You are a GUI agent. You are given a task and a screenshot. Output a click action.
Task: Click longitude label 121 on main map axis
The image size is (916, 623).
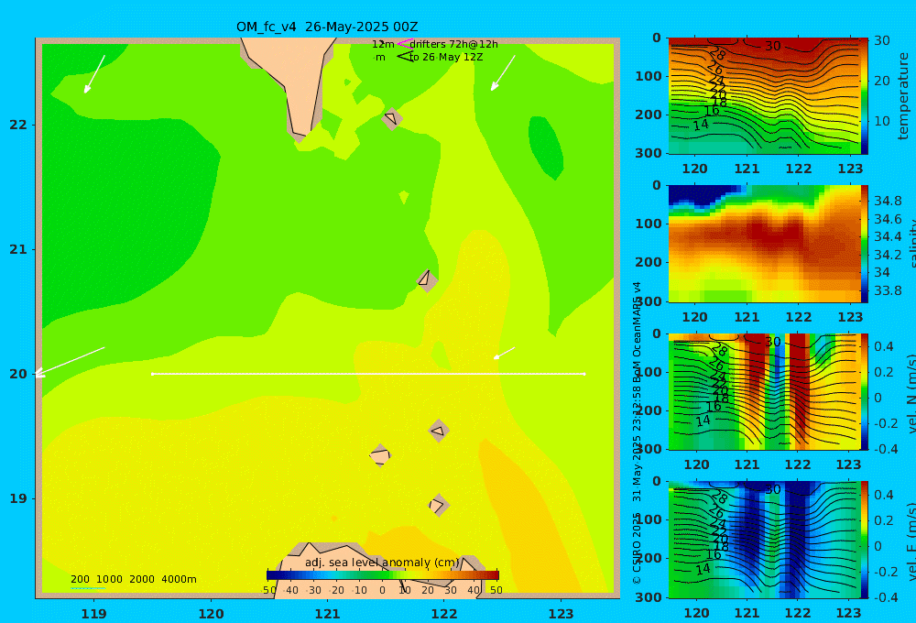[x=327, y=614]
